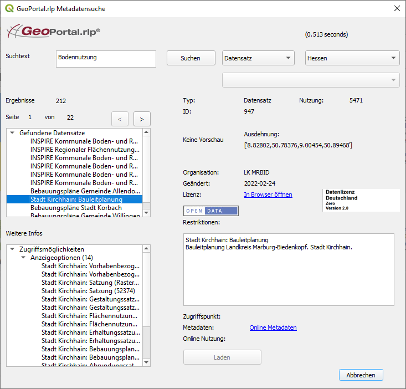This screenshot has height=389, width=406.
Task: Close the Metadatensuche dialog
Action: tap(397, 8)
